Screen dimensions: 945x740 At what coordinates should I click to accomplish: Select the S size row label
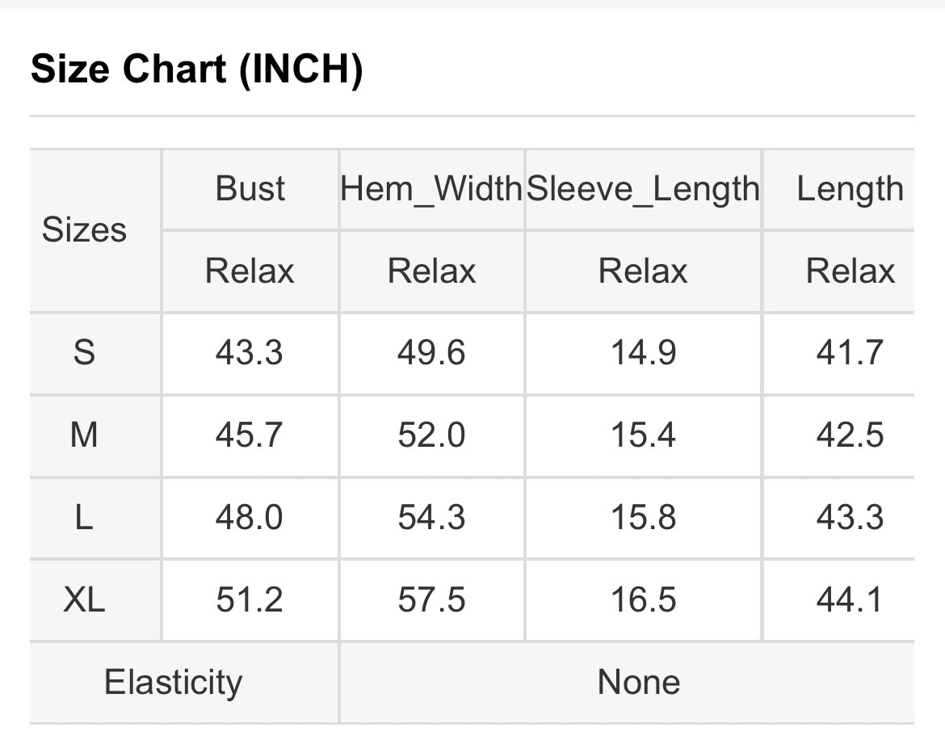84,353
